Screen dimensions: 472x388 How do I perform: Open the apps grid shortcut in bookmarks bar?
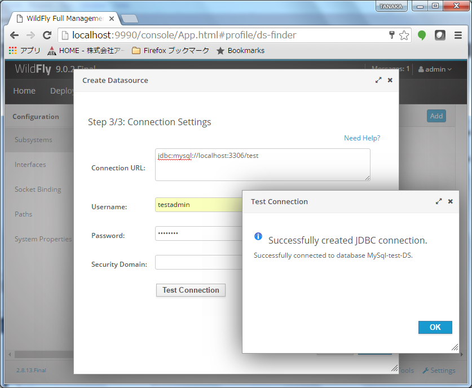[25, 51]
